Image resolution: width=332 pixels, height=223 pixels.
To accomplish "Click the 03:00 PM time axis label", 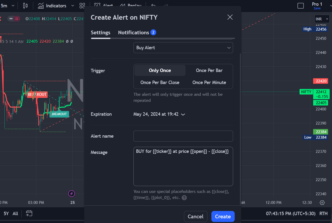I will click(x=36, y=202).
